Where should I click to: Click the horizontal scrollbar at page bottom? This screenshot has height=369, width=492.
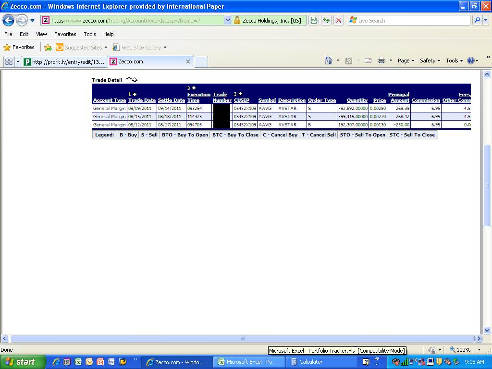[x=243, y=338]
